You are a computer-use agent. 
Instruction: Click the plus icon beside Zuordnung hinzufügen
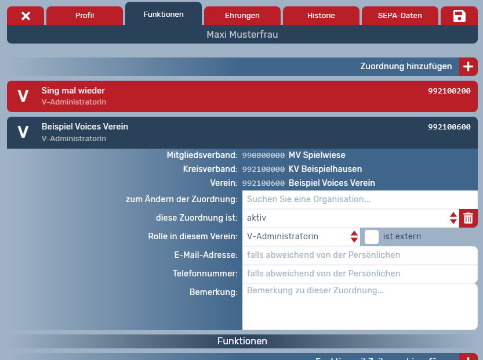(469, 67)
